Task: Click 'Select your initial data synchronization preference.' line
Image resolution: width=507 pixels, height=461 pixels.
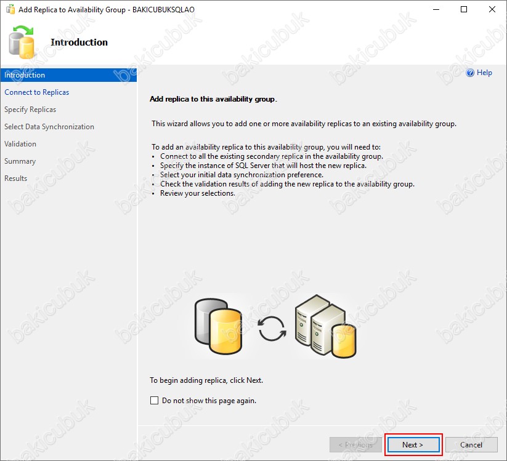Action: (241, 175)
